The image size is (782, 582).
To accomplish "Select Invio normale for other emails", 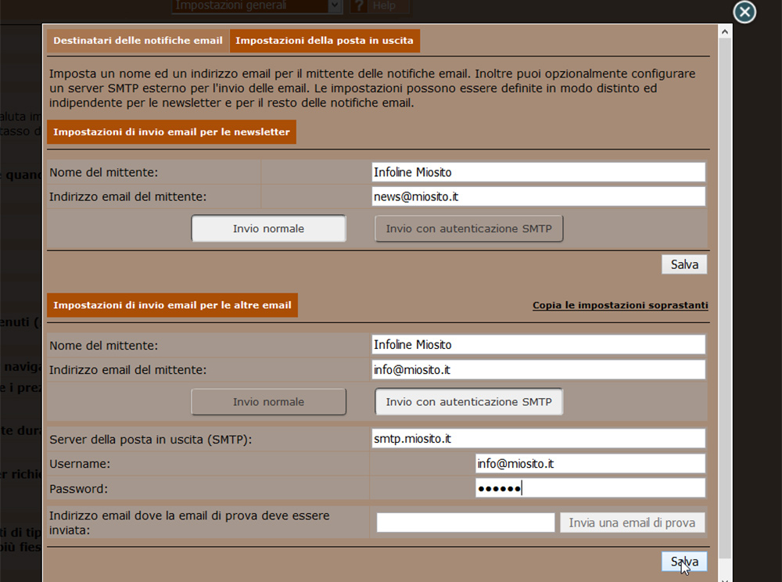I will point(268,402).
